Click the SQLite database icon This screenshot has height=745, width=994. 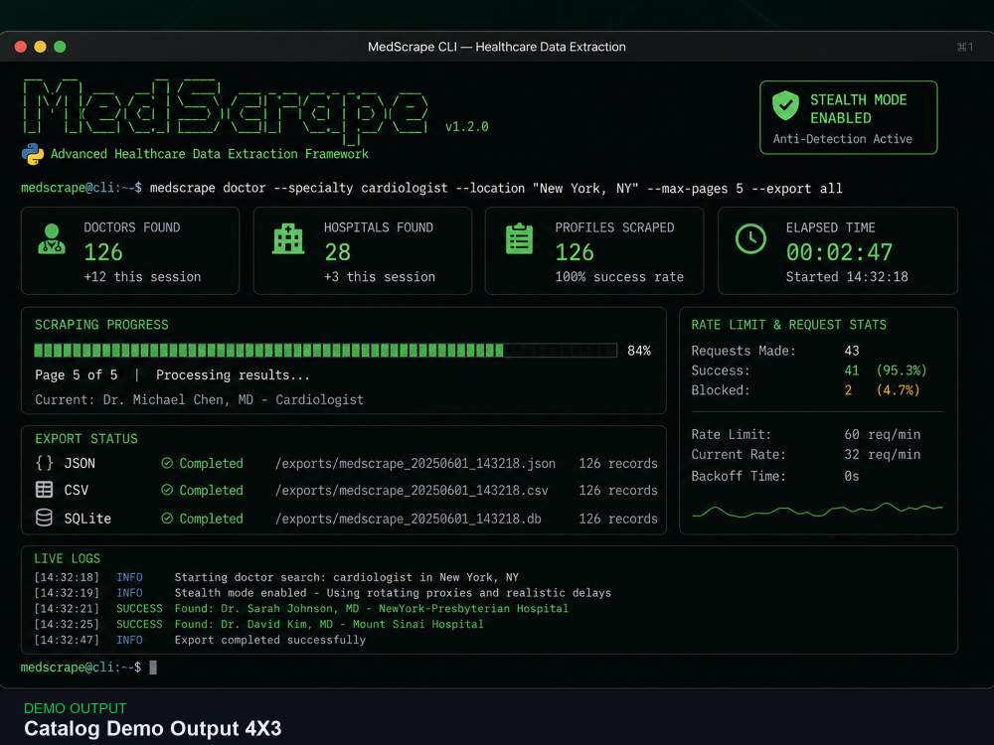44,518
